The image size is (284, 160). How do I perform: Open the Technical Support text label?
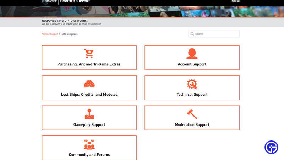(192, 95)
